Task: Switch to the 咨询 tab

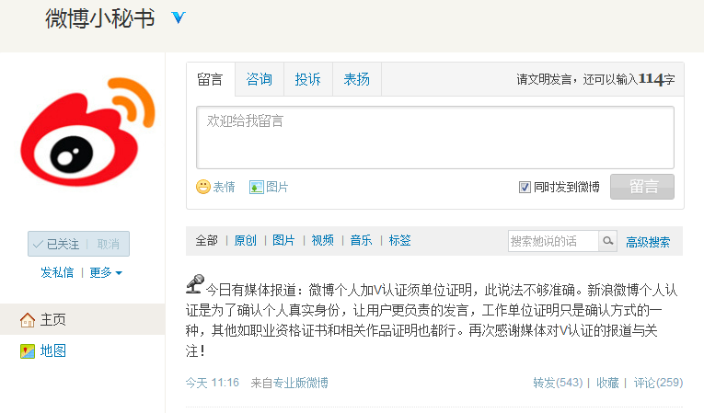Action: pyautogui.click(x=259, y=79)
